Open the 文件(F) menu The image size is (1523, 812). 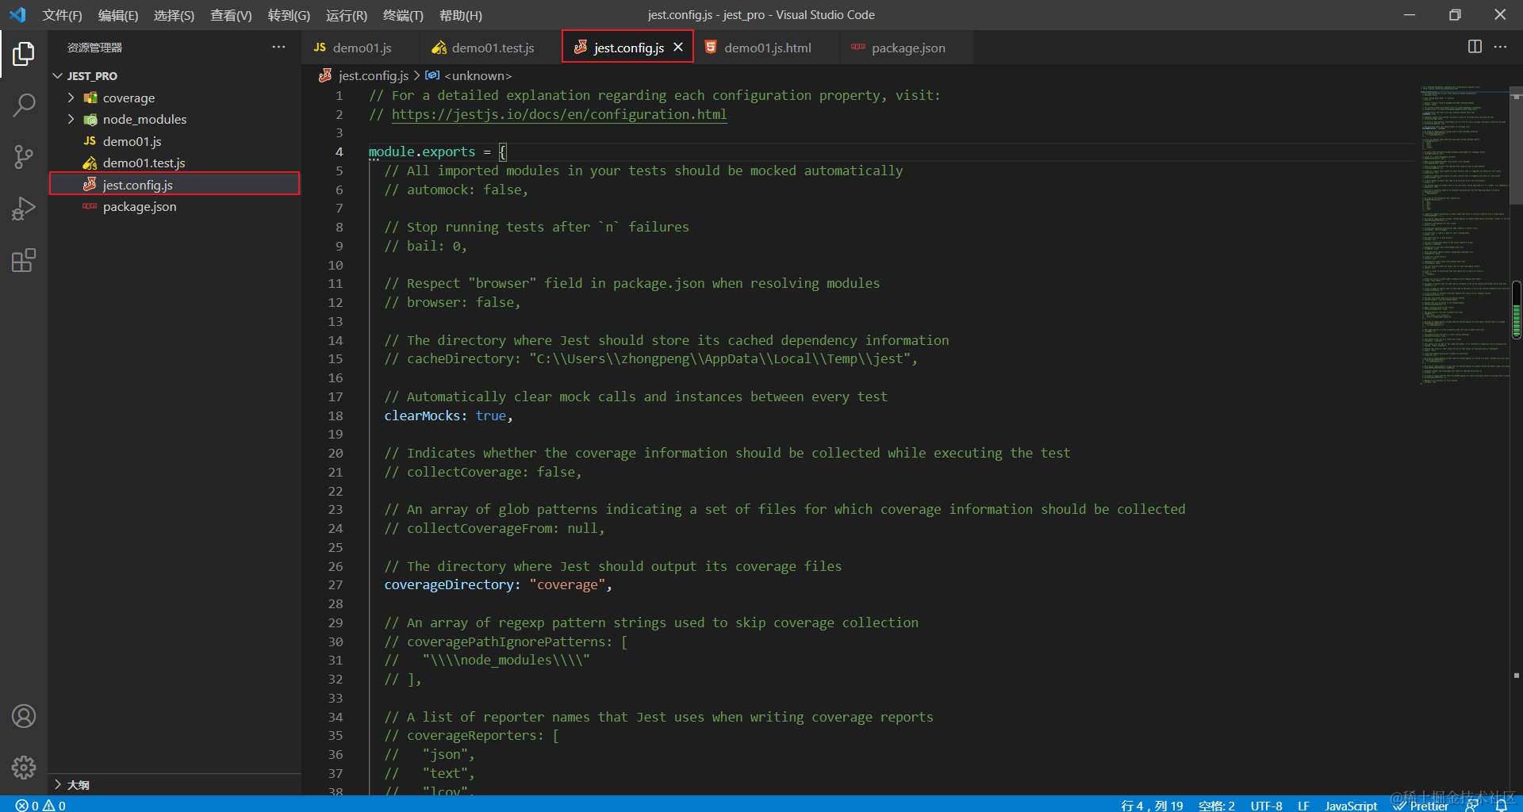point(62,15)
